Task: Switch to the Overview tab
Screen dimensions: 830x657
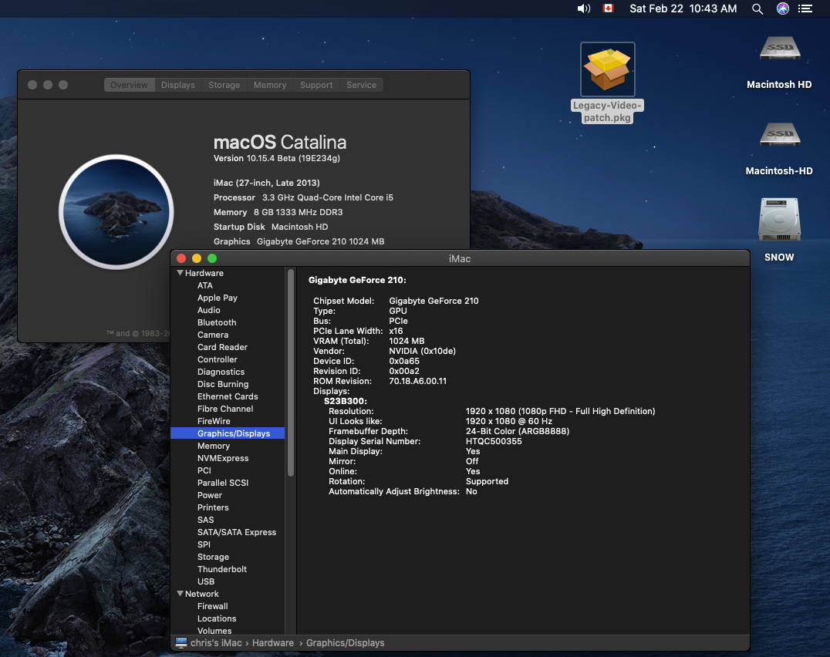Action: 129,85
